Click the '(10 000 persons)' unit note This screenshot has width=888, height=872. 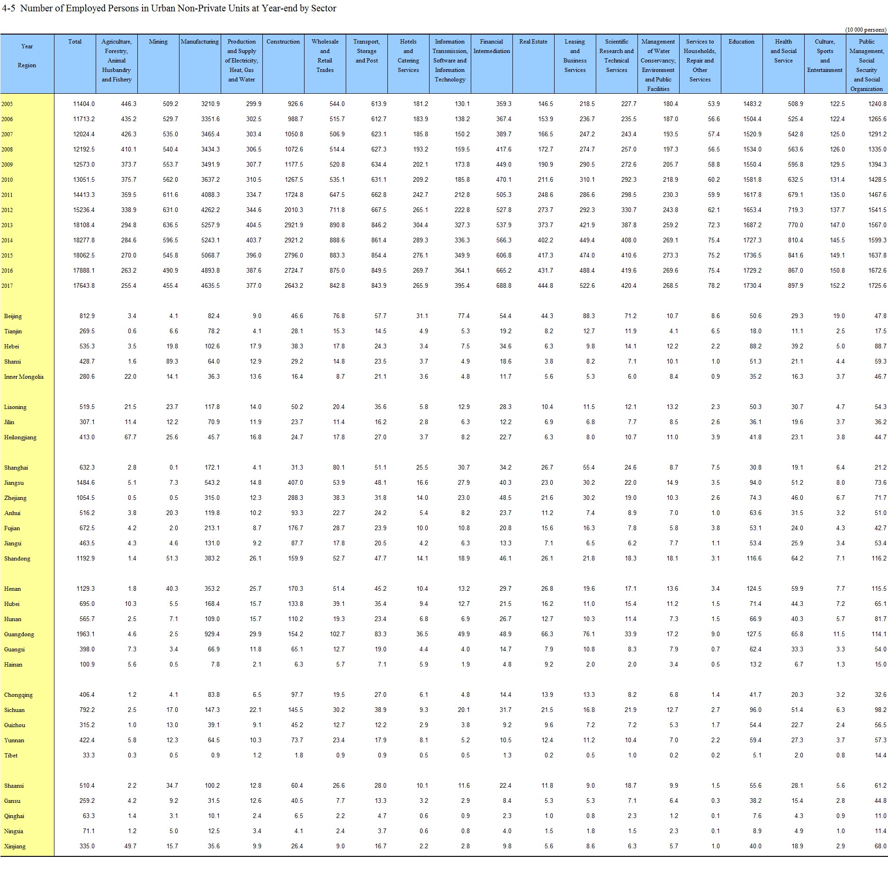[x=866, y=29]
